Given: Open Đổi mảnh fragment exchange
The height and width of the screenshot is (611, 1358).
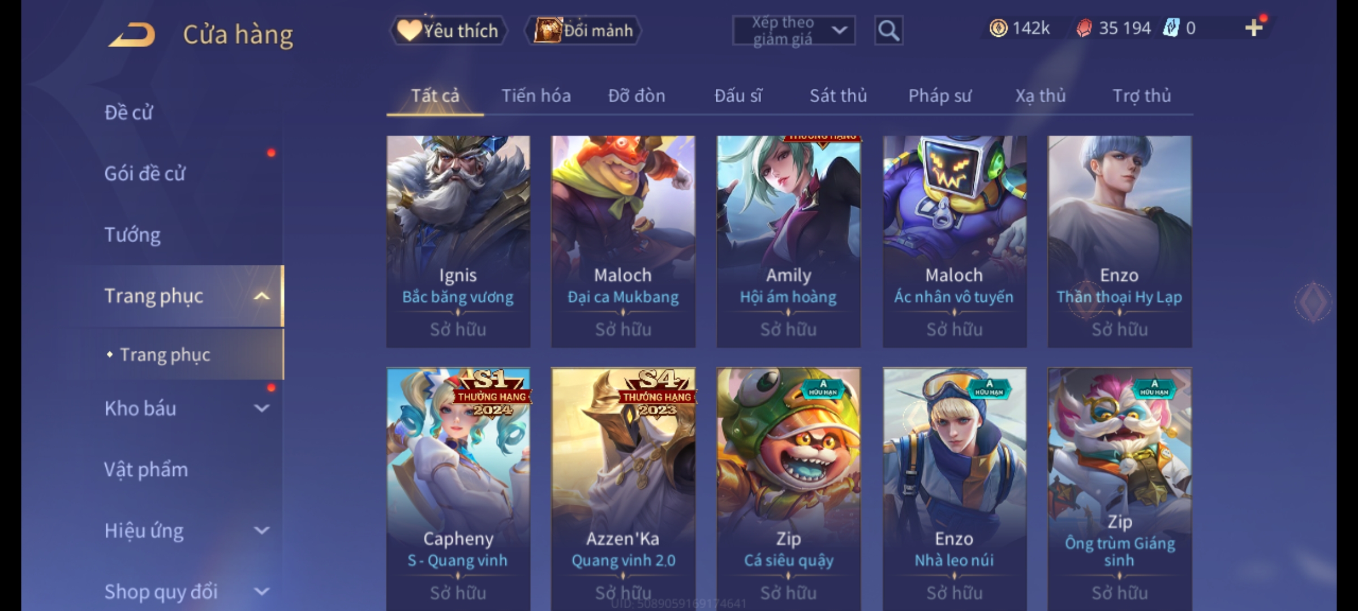Looking at the screenshot, I should click(583, 31).
